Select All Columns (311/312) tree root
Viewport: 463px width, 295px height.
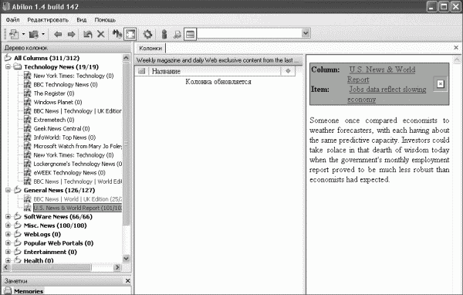[47, 58]
